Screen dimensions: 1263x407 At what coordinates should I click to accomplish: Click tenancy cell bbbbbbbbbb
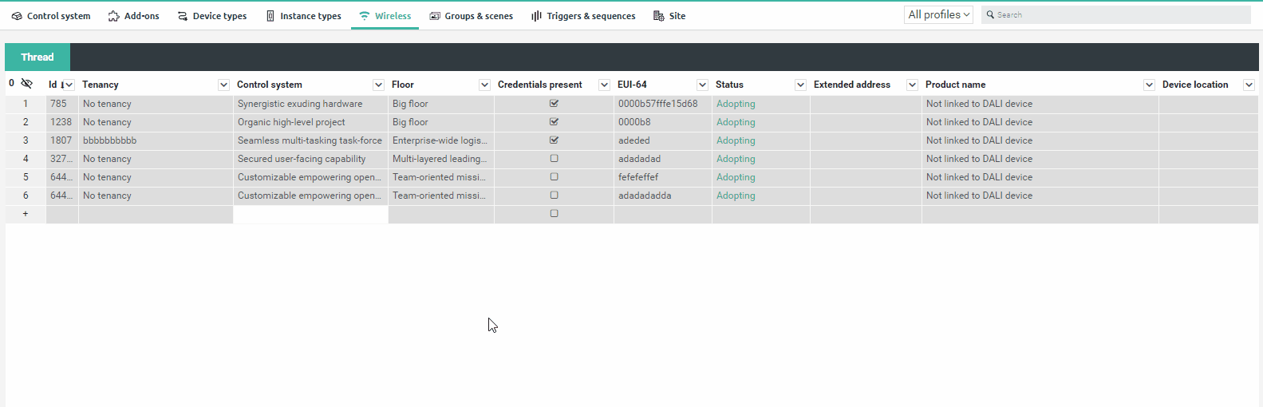[x=156, y=140]
